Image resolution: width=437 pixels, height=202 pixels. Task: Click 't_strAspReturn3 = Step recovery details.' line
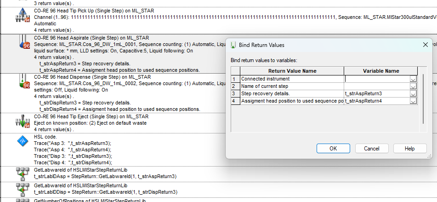tap(85, 63)
